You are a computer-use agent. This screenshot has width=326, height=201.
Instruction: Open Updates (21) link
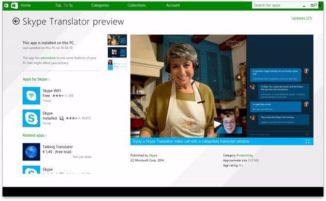point(301,18)
